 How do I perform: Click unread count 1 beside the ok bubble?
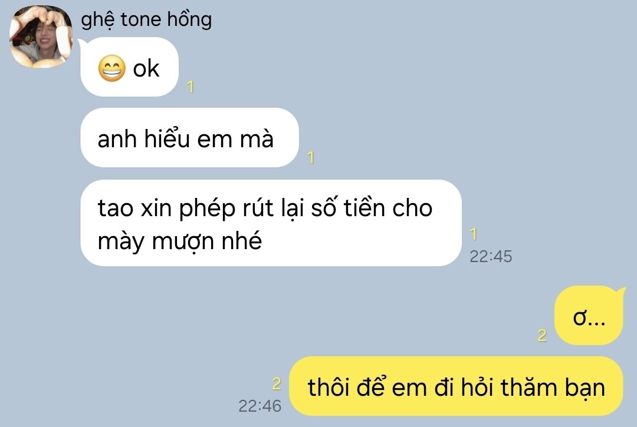tap(191, 87)
